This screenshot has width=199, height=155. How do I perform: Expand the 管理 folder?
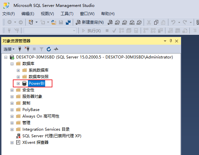tap(12, 123)
